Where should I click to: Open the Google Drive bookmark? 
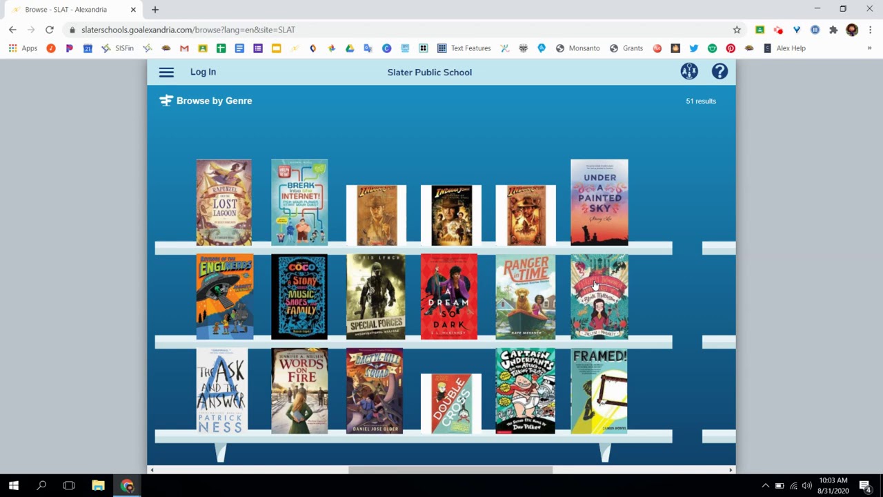350,48
